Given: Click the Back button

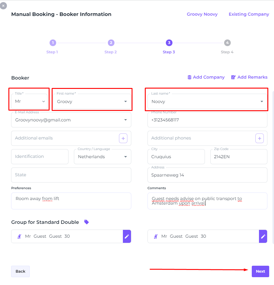Looking at the screenshot, I should click(20, 271).
